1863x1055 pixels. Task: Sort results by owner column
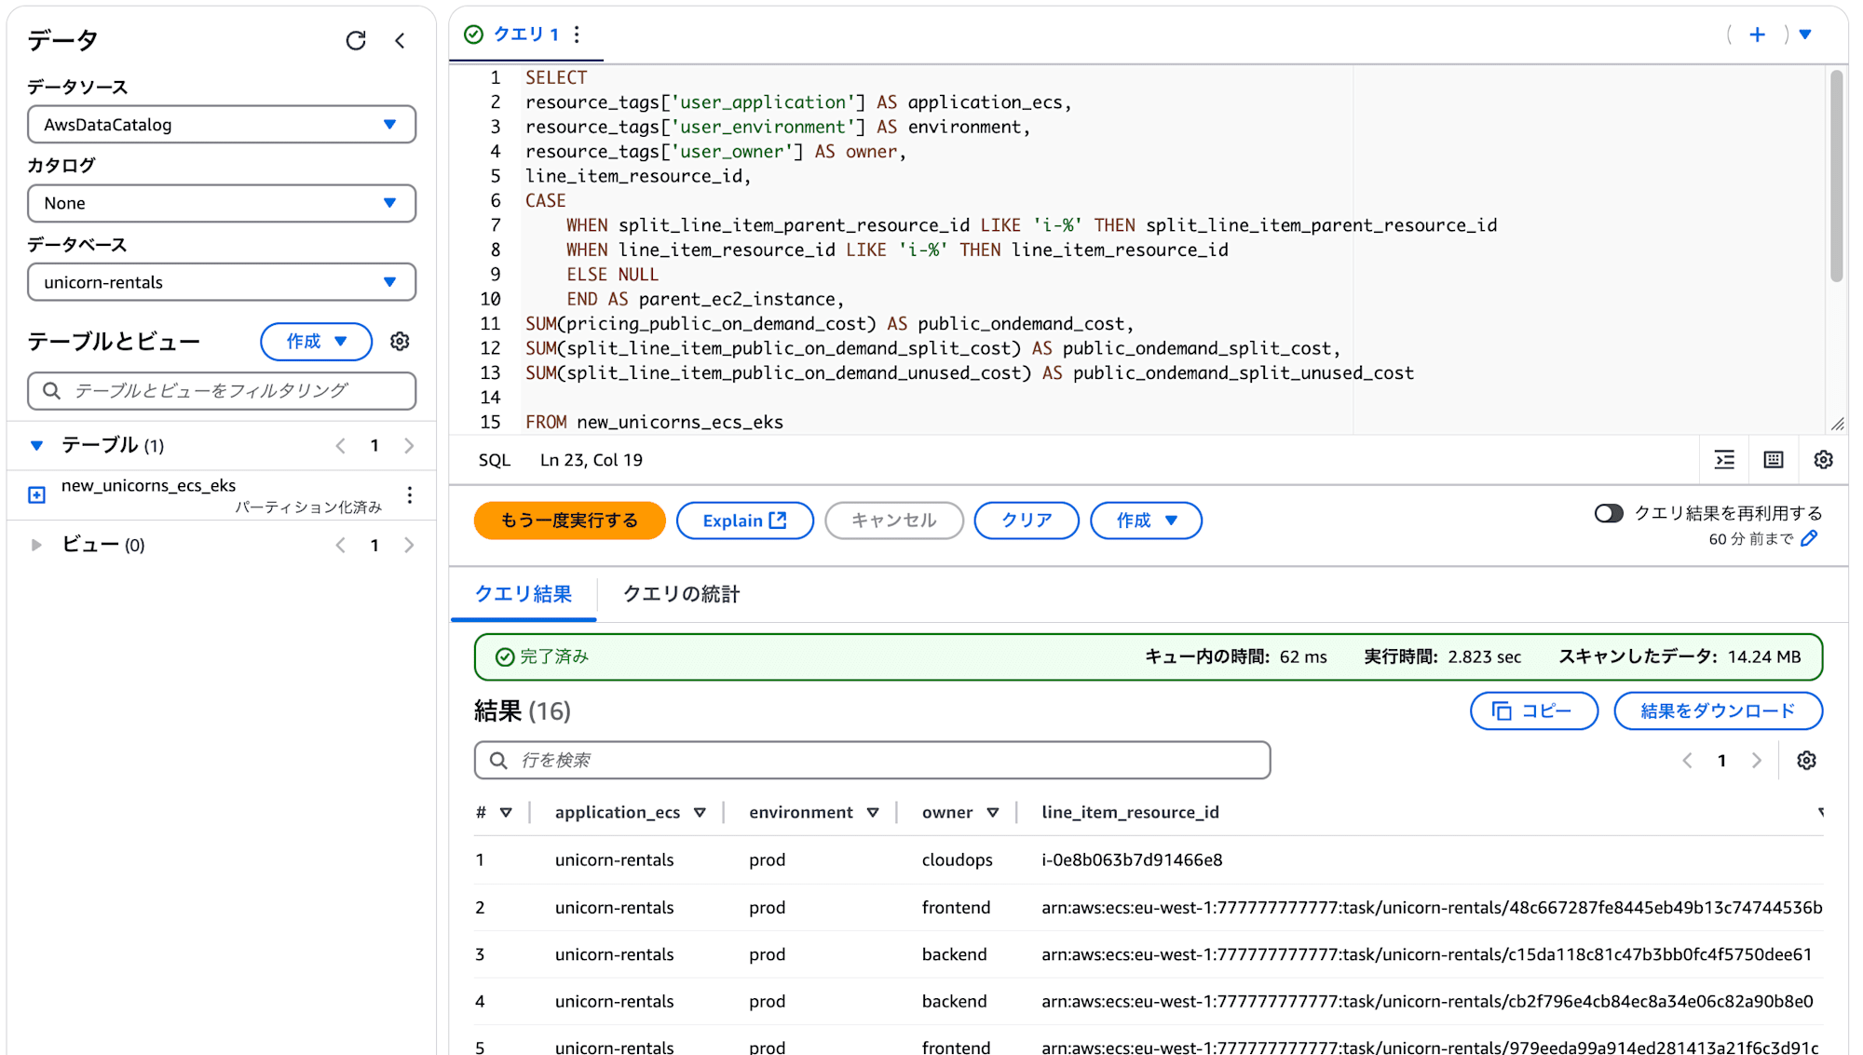coord(993,813)
